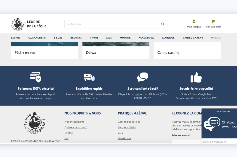The width and height of the screenshot is (237, 157).
Task: Open the Promo menu item
Action: pos(216,38)
